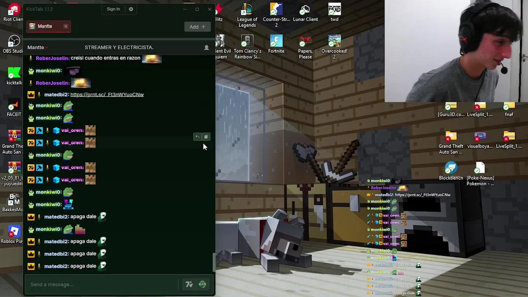Select the kicktalk desktop shortcut

click(14, 76)
